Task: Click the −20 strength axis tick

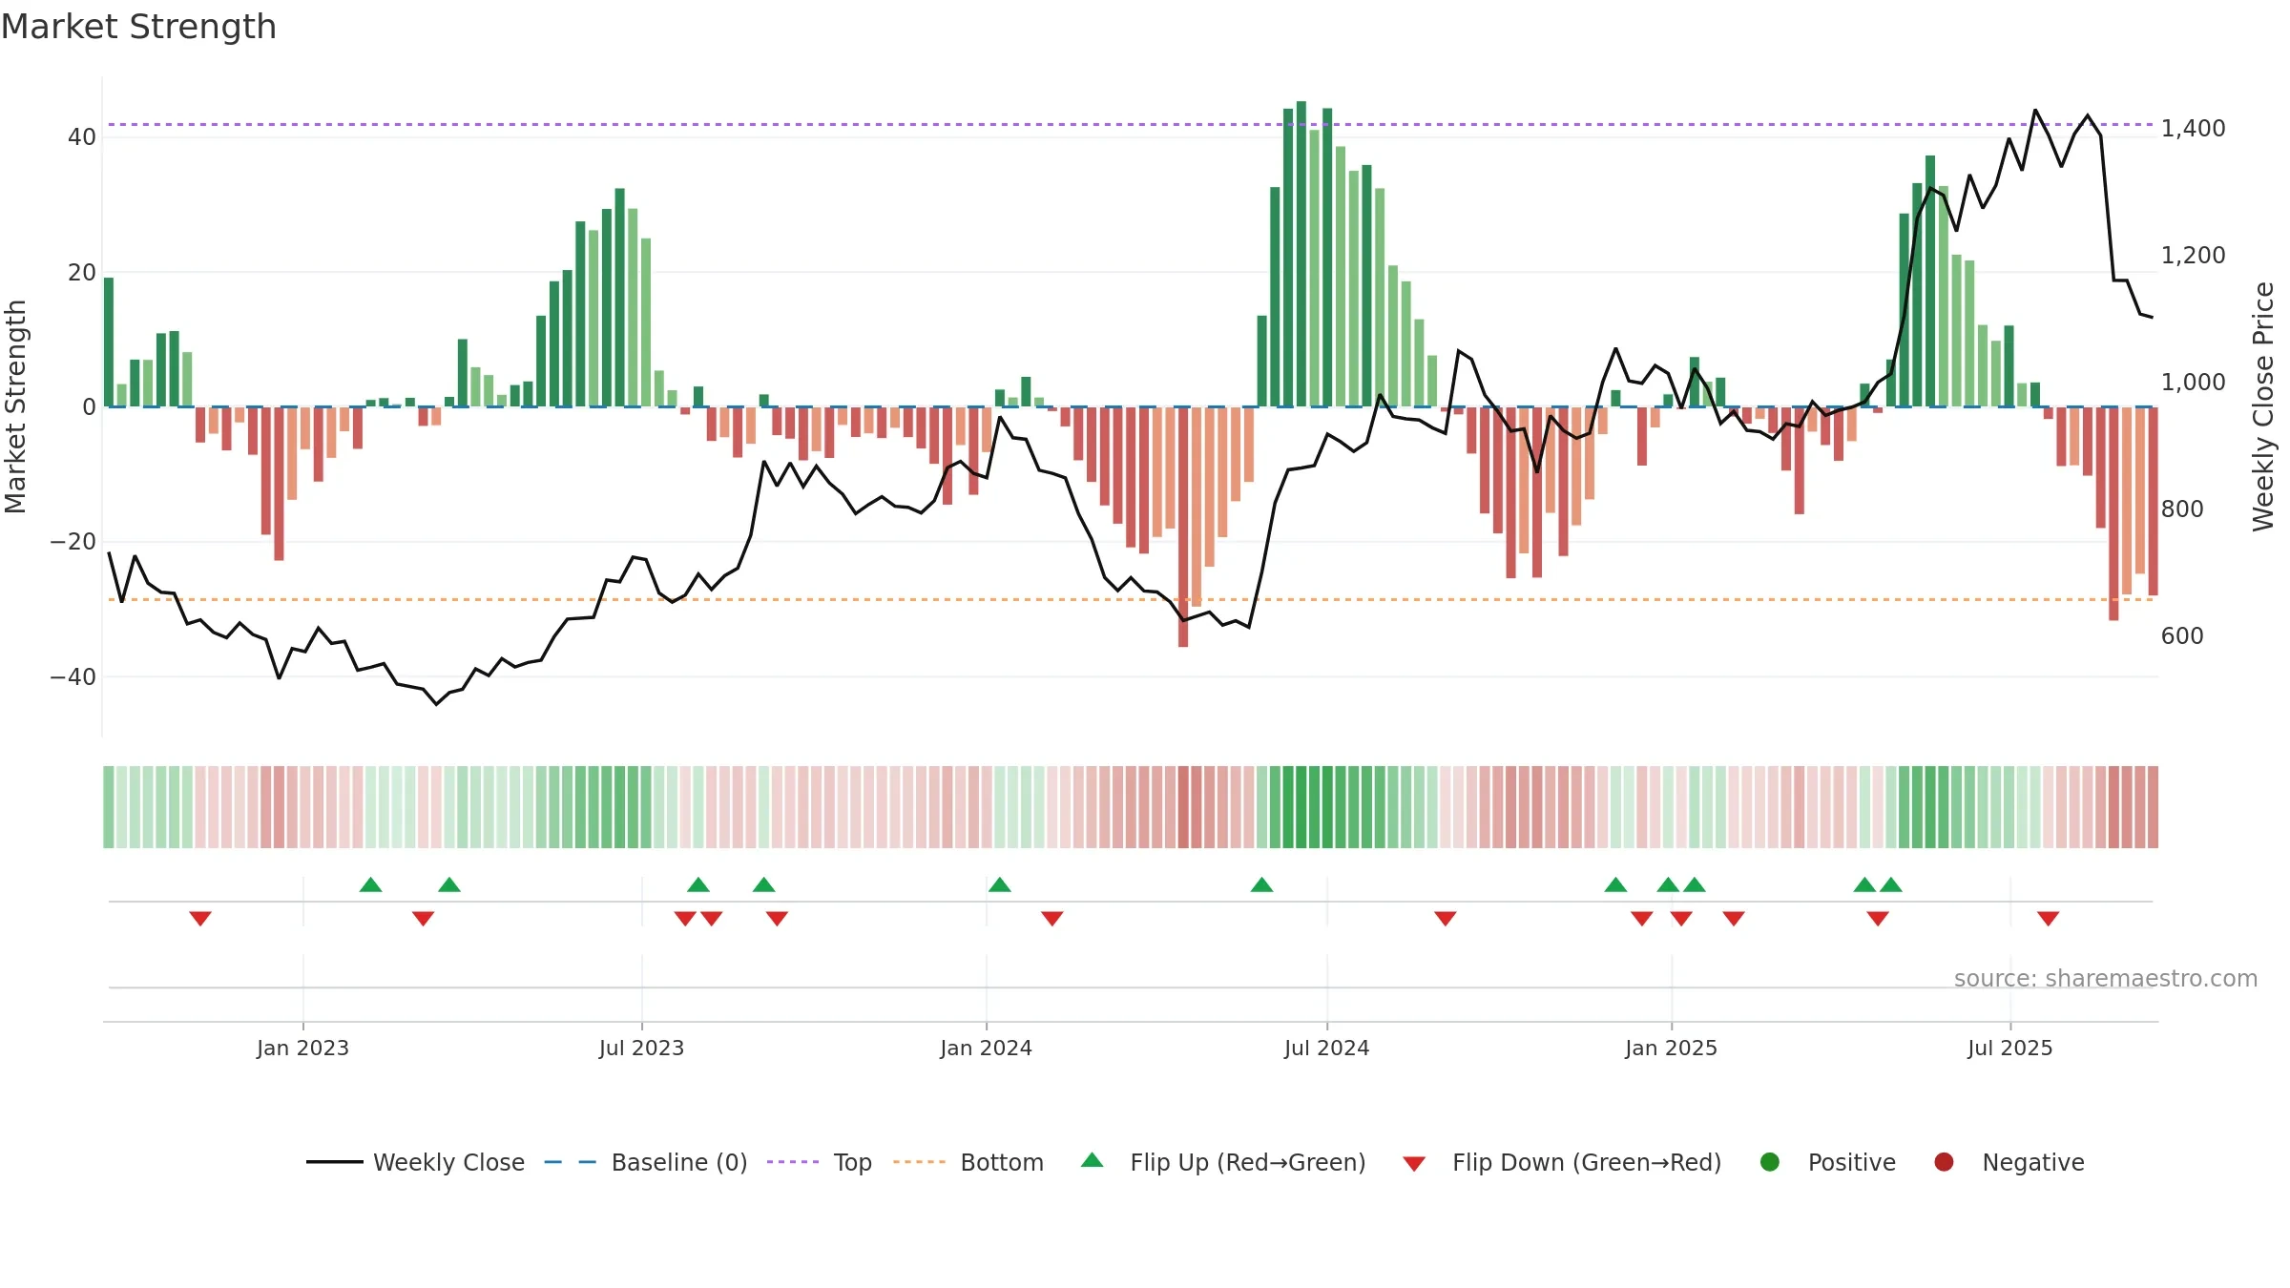Action: pyautogui.click(x=73, y=542)
